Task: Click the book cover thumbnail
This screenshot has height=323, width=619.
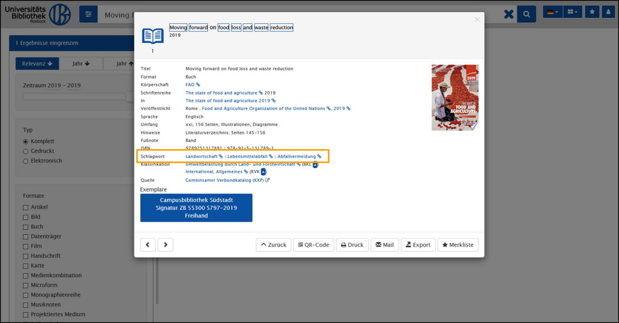Action: (455, 98)
